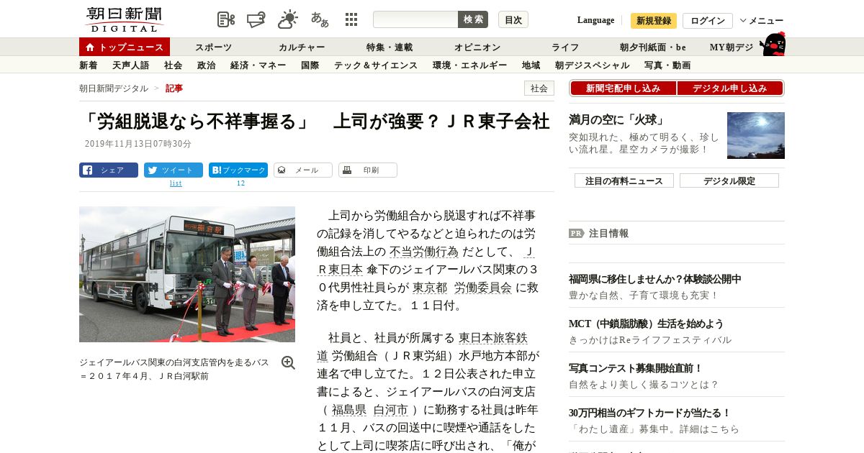Open オピニオン section tab
Screen dimensions: 864x453
(477, 47)
